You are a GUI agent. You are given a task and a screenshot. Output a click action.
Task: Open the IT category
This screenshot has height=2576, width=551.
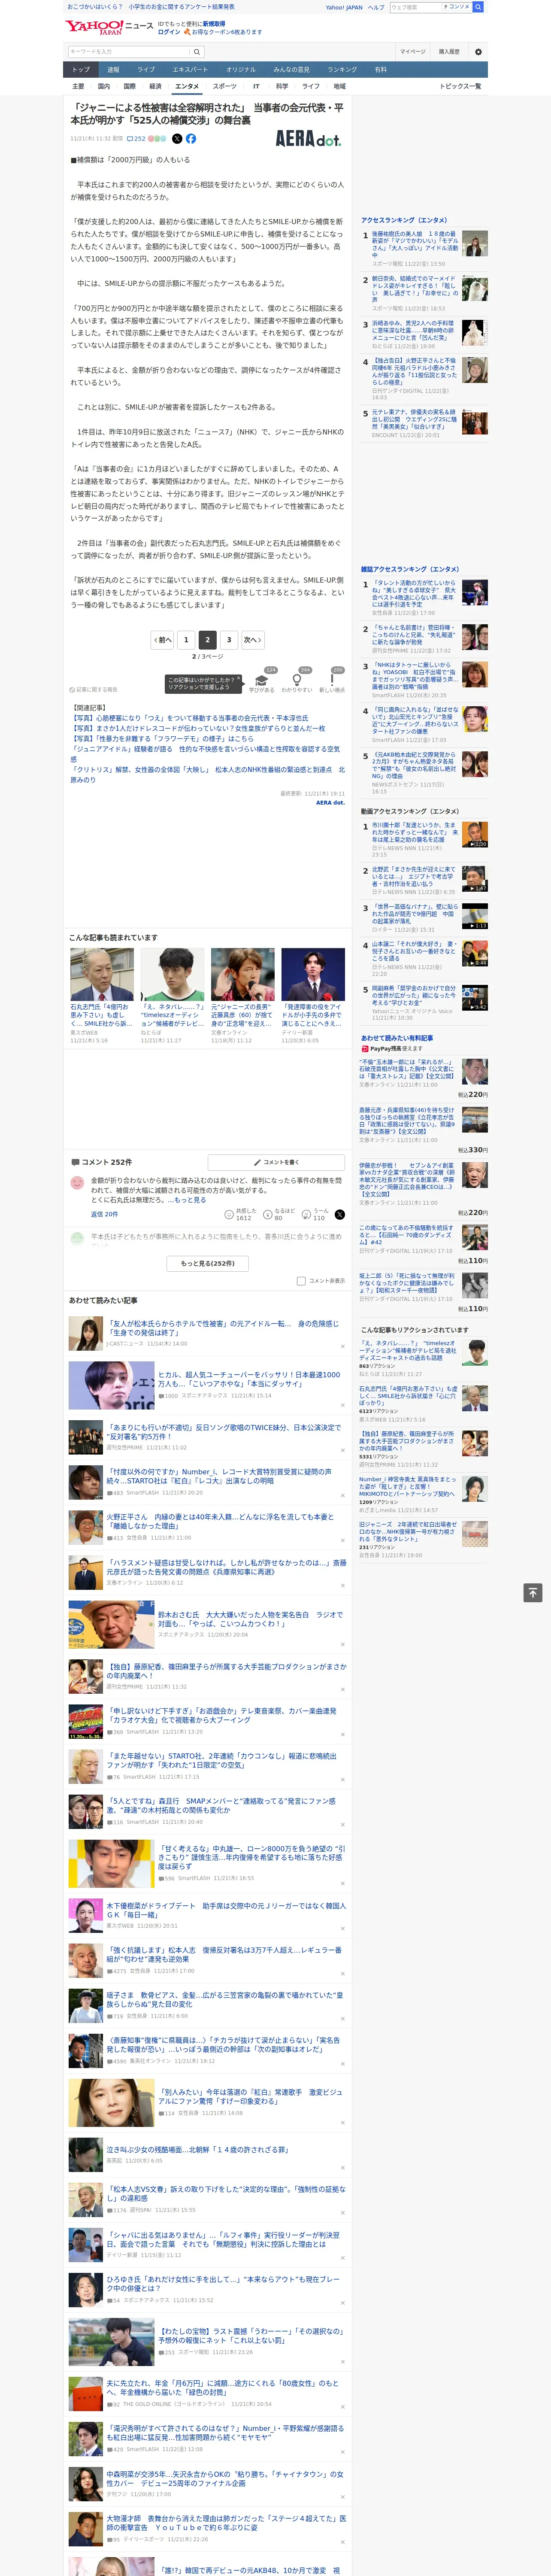point(256,87)
